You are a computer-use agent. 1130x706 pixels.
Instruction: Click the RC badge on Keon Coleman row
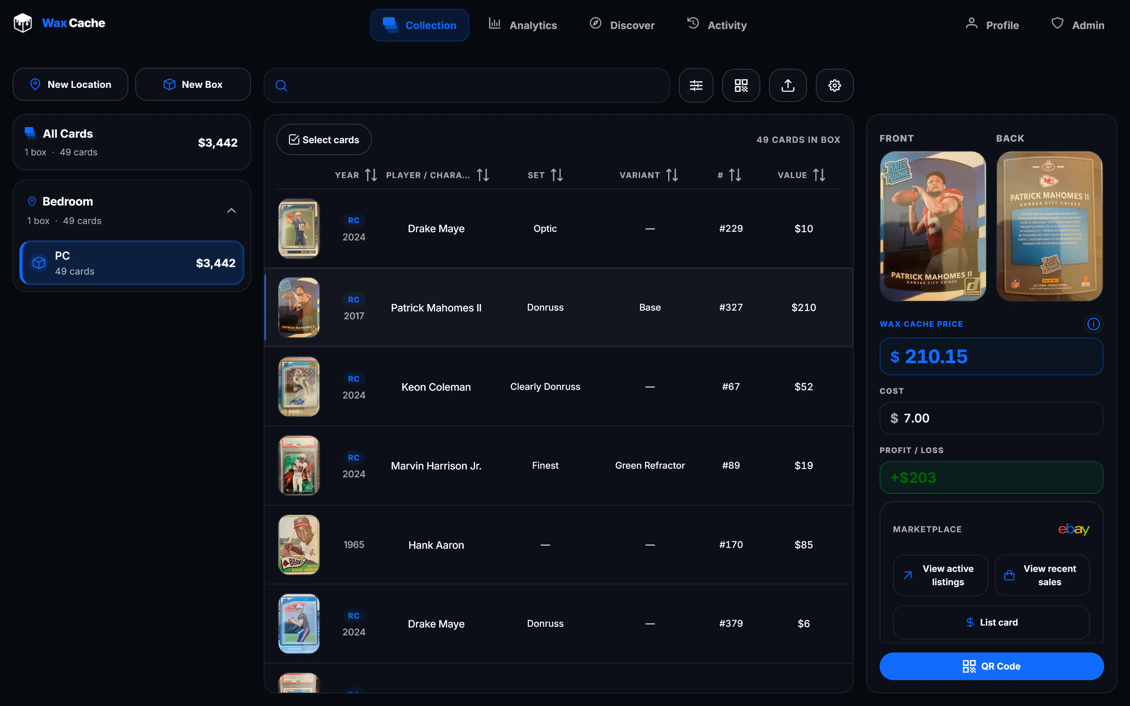coord(354,378)
